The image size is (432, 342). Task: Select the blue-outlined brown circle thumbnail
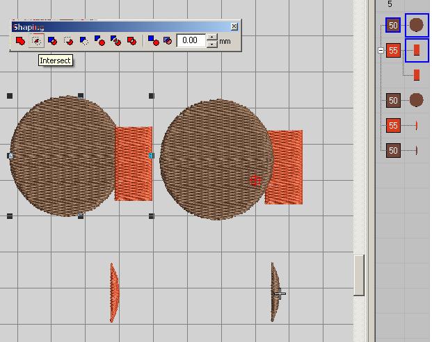click(417, 25)
